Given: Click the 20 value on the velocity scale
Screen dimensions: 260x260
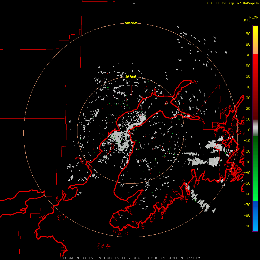Looking at the screenshot, I should (248, 108).
